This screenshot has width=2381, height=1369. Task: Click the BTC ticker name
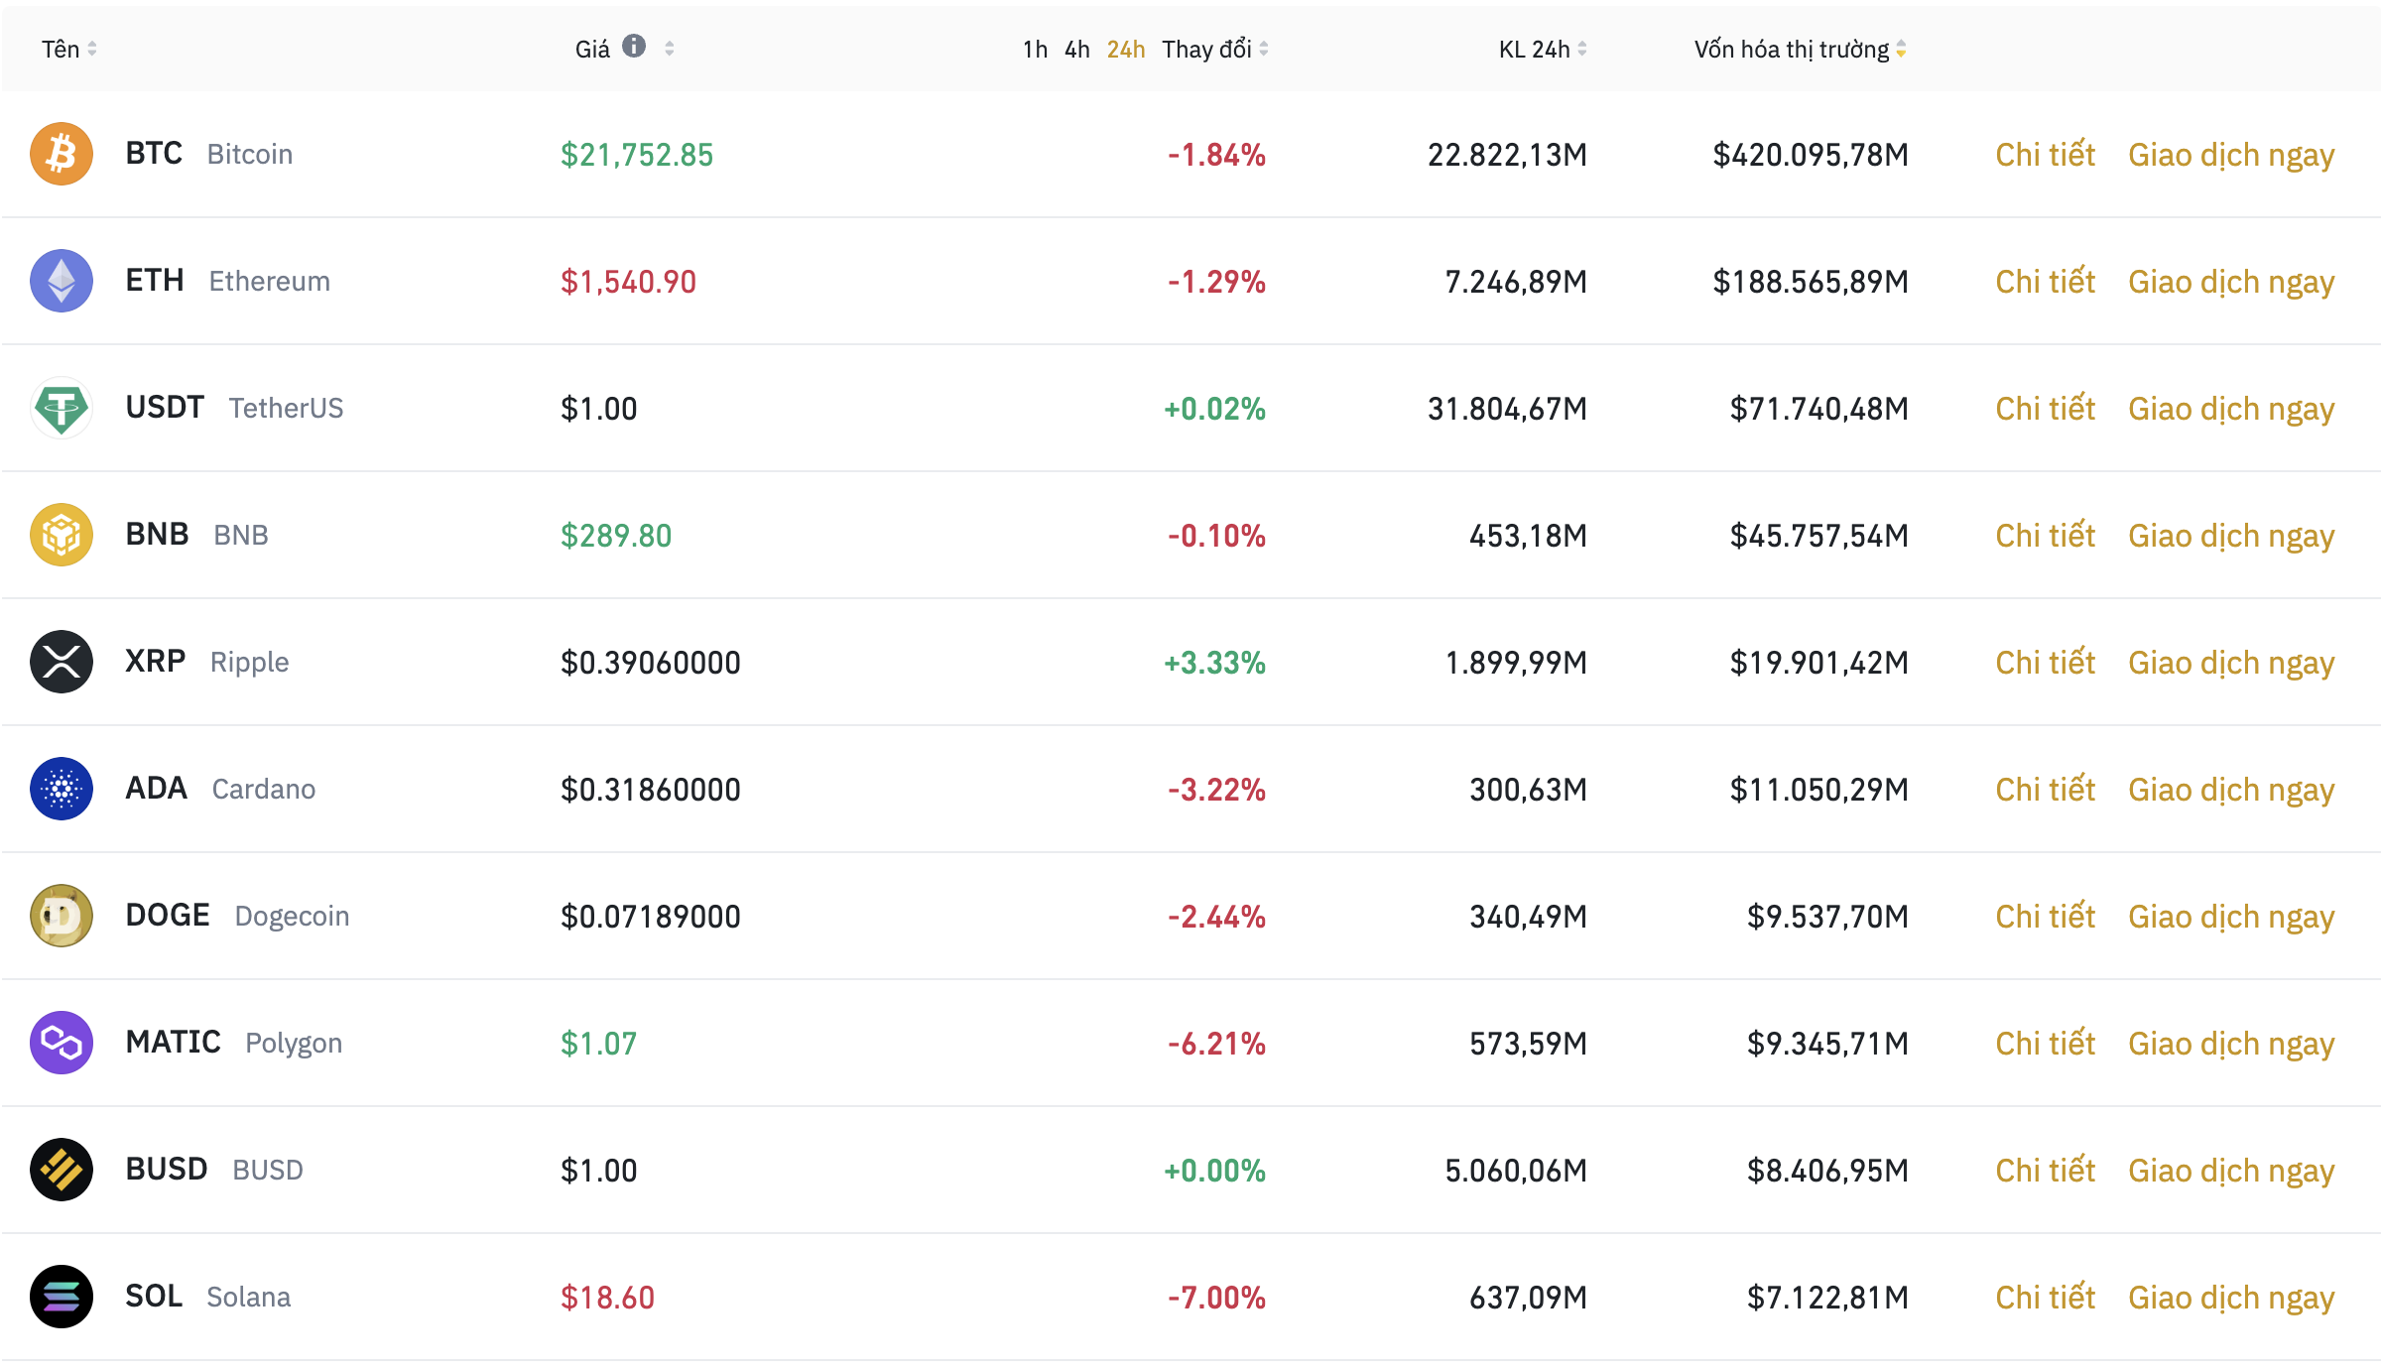click(154, 154)
